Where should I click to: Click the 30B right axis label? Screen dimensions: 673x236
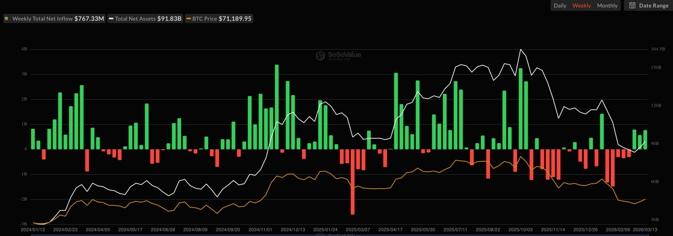(655, 220)
